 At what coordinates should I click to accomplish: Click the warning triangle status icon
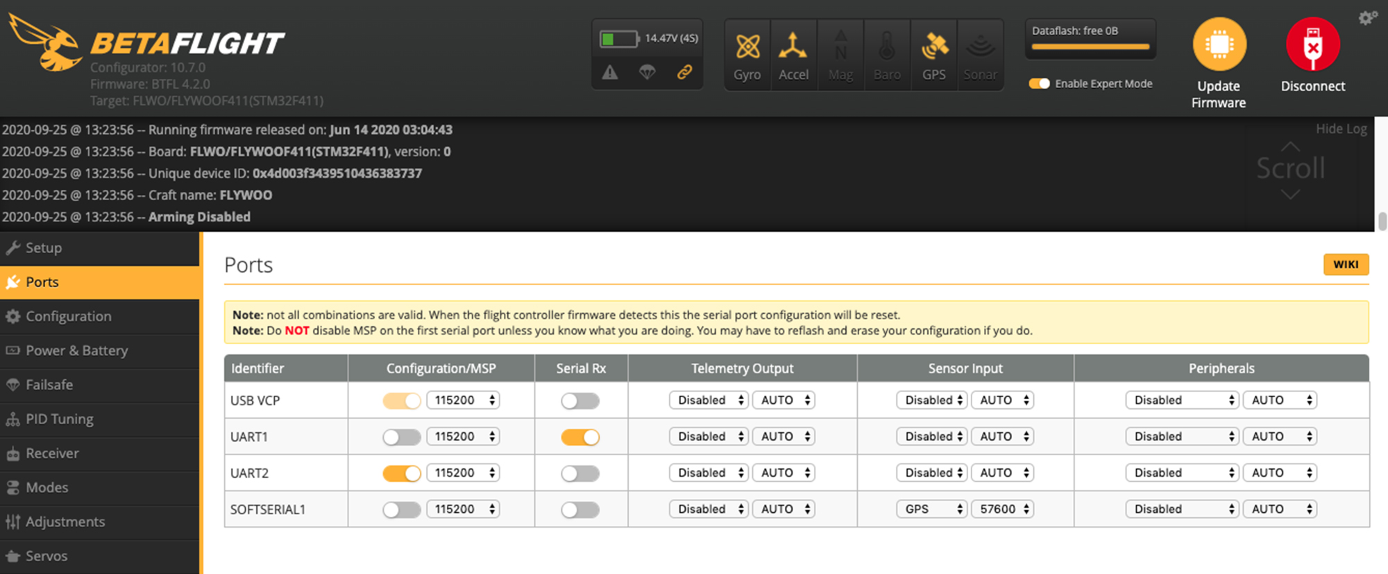click(x=610, y=72)
